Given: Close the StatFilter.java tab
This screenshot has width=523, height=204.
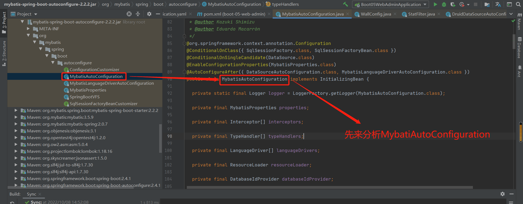Looking at the screenshot, I should pos(439,14).
